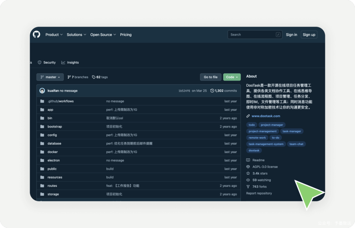
Task: Click the AGPL-3.0 license scale icon
Action: [248, 167]
